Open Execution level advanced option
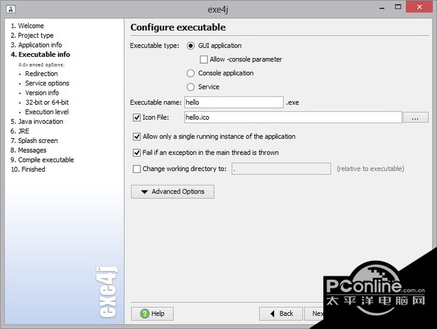This screenshot has height=329, width=437. coord(47,112)
